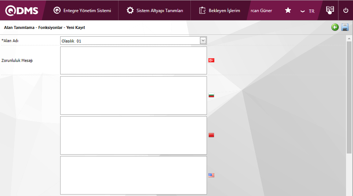Click the power logout icon

coord(346,10)
